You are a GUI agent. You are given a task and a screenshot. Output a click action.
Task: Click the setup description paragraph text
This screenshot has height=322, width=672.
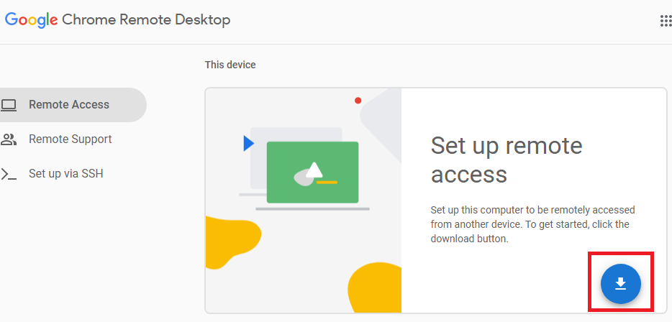pos(532,225)
